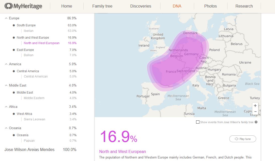
Task: Select the Central America region bullet
Action: click(14, 71)
